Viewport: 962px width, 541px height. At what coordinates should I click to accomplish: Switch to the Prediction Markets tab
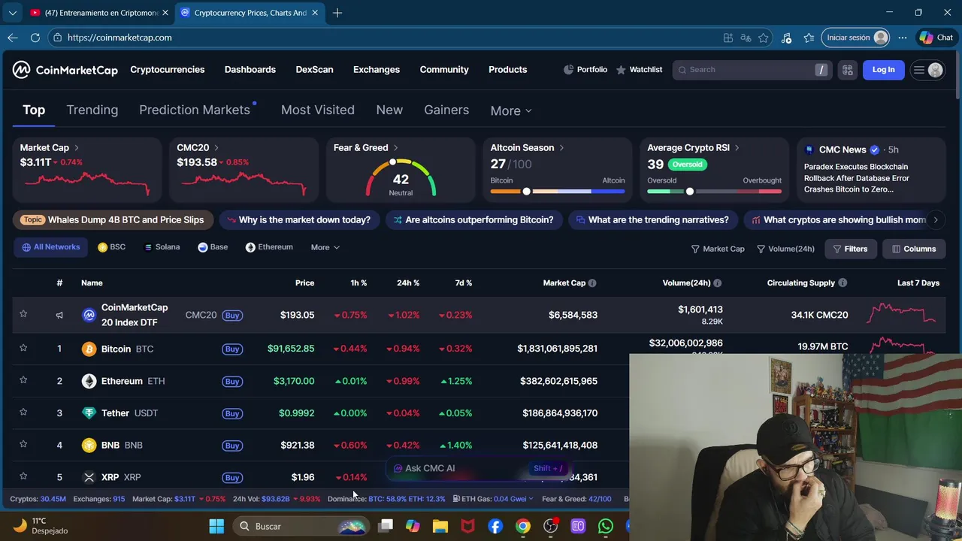[195, 110]
